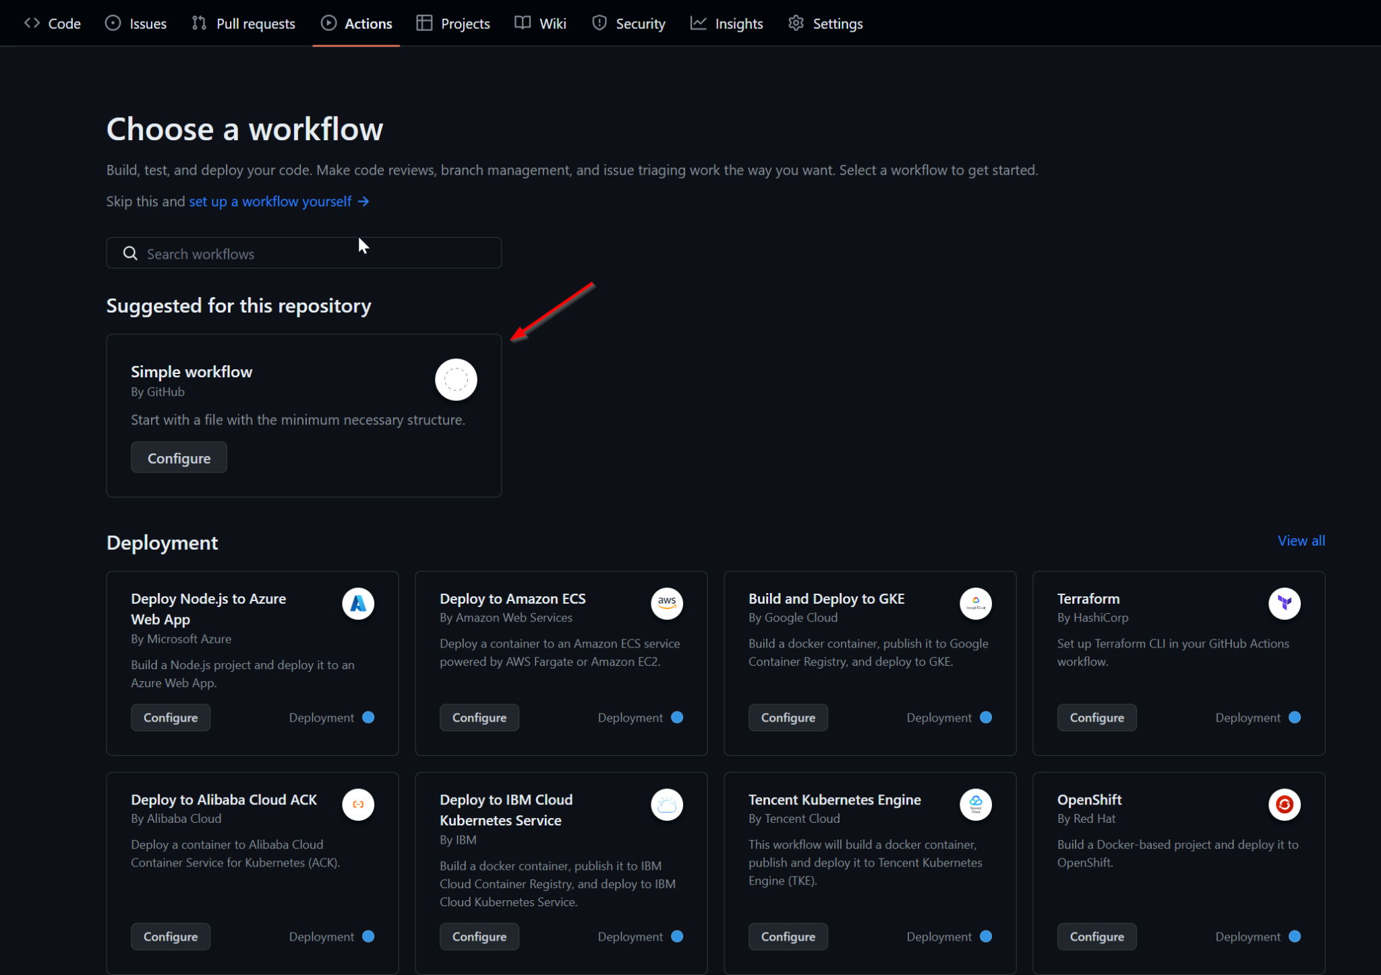Click the AWS logo icon
Image resolution: width=1381 pixels, height=975 pixels.
point(667,603)
